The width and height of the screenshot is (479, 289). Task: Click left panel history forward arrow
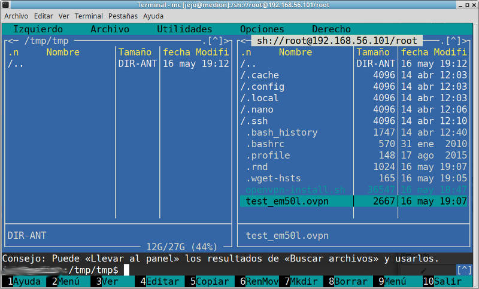click(x=227, y=41)
